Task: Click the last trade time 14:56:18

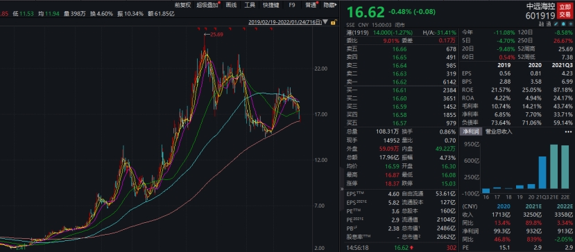Action: [x=357, y=248]
